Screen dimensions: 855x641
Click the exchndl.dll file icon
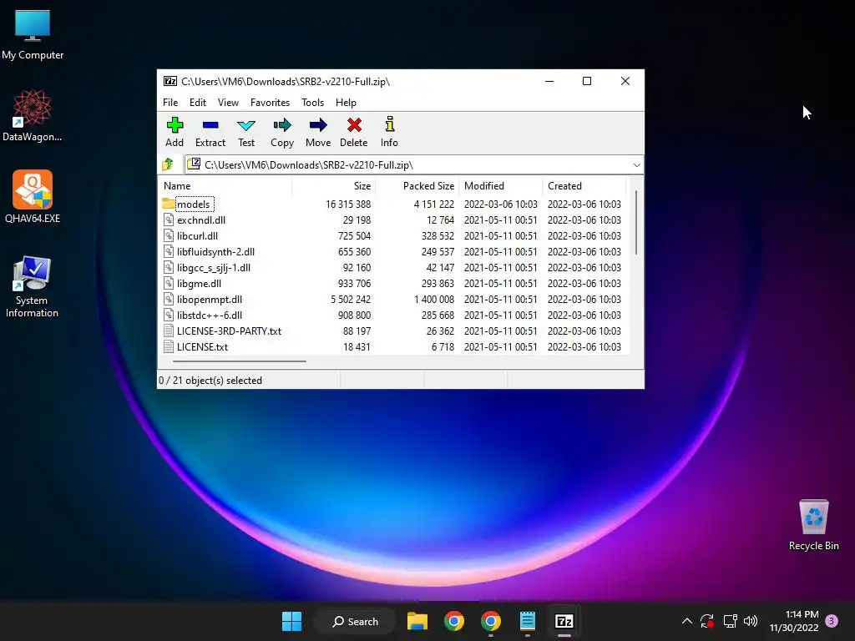tap(169, 220)
